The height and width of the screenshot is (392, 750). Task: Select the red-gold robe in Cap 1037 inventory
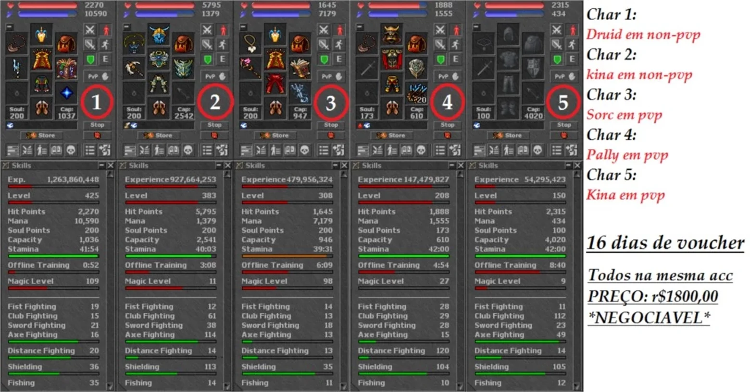(42, 59)
